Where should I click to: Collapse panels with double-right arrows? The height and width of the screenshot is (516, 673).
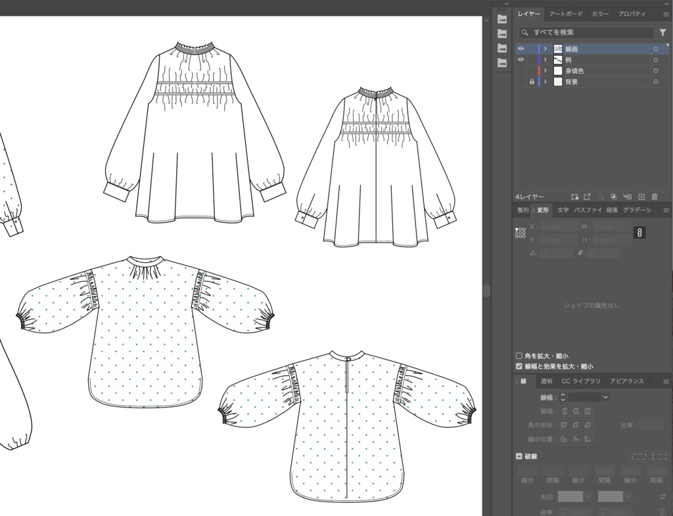[x=666, y=3]
